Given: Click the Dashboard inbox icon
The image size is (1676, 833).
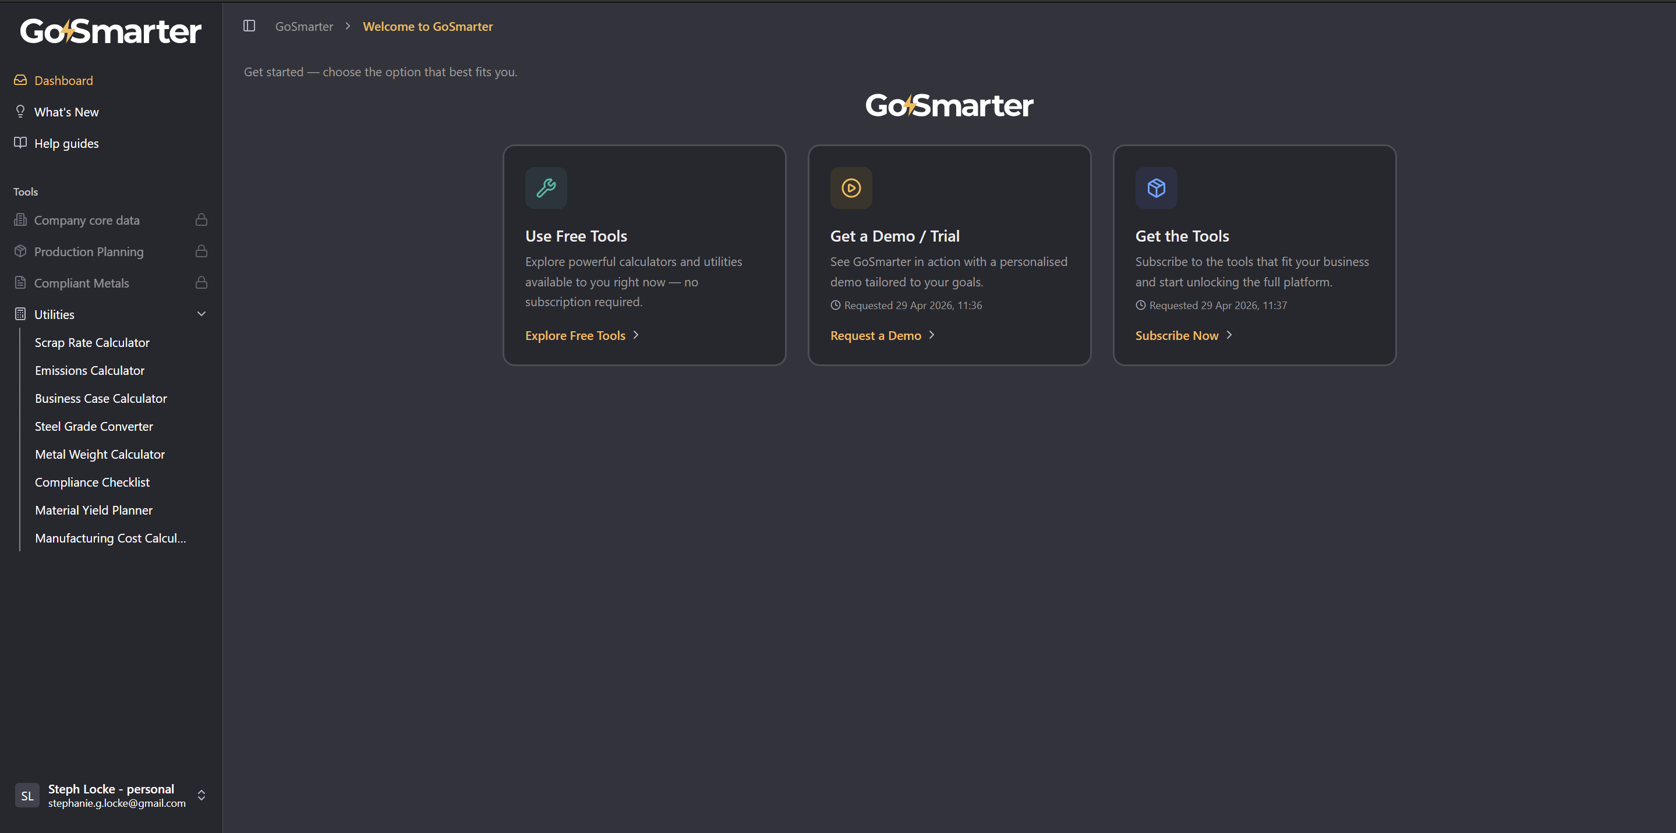Looking at the screenshot, I should (20, 80).
